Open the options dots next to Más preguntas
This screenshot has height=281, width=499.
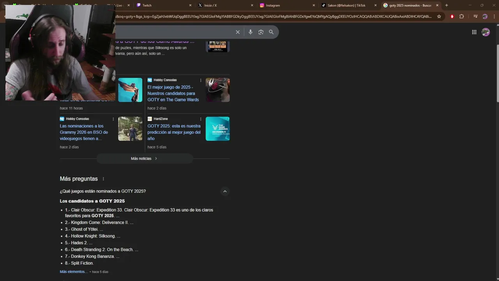(103, 179)
